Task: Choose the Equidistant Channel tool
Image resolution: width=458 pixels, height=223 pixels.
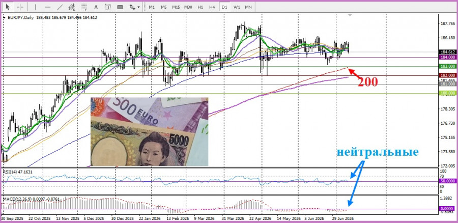Action: [x=72, y=7]
